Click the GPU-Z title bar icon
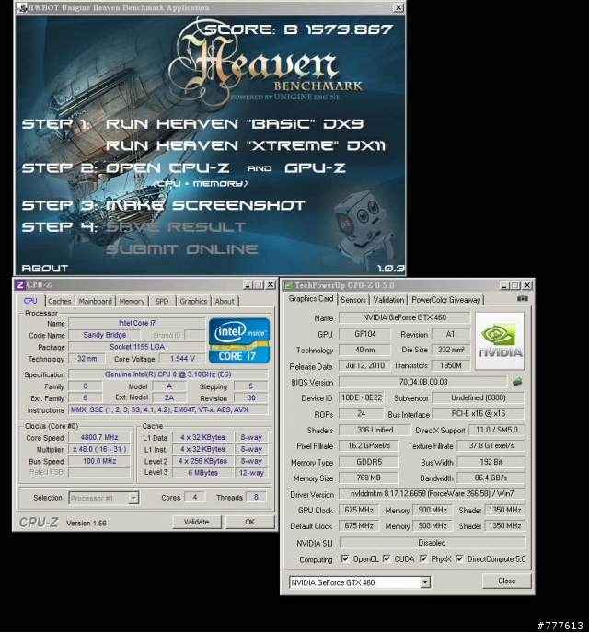This screenshot has height=633, width=589. pos(288,285)
